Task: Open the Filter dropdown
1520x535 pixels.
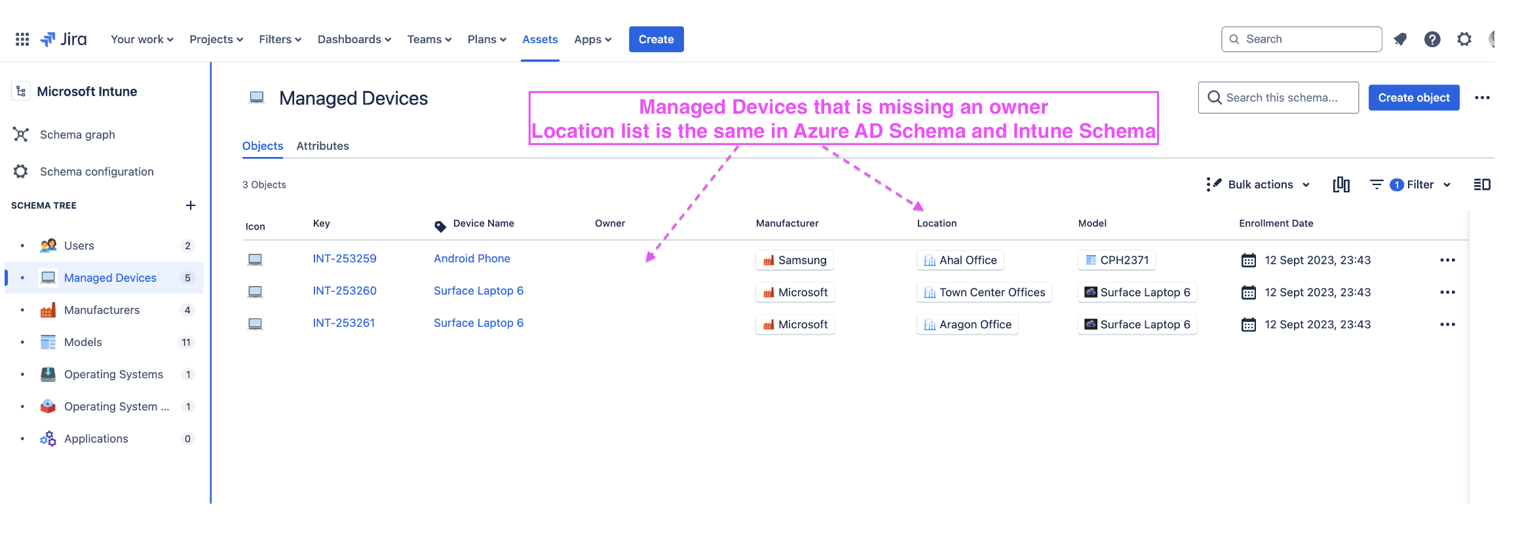Action: click(x=1410, y=184)
